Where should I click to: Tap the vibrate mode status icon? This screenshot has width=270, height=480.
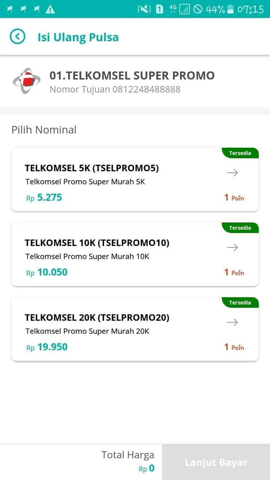(x=144, y=9)
